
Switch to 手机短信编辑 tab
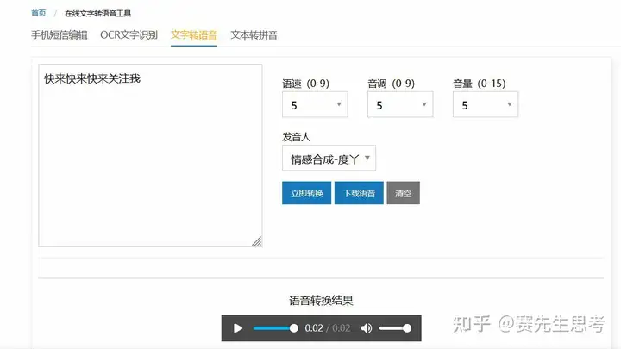60,35
